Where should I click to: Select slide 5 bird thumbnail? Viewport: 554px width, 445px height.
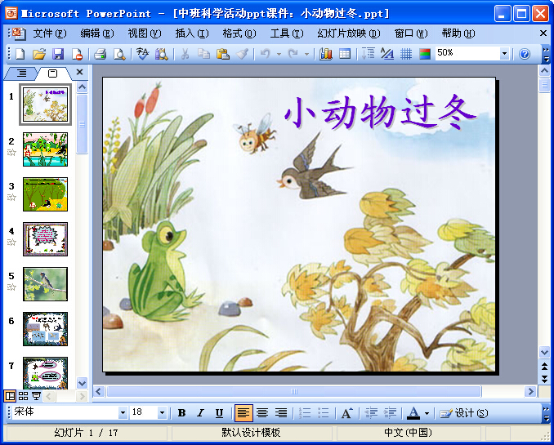click(45, 284)
